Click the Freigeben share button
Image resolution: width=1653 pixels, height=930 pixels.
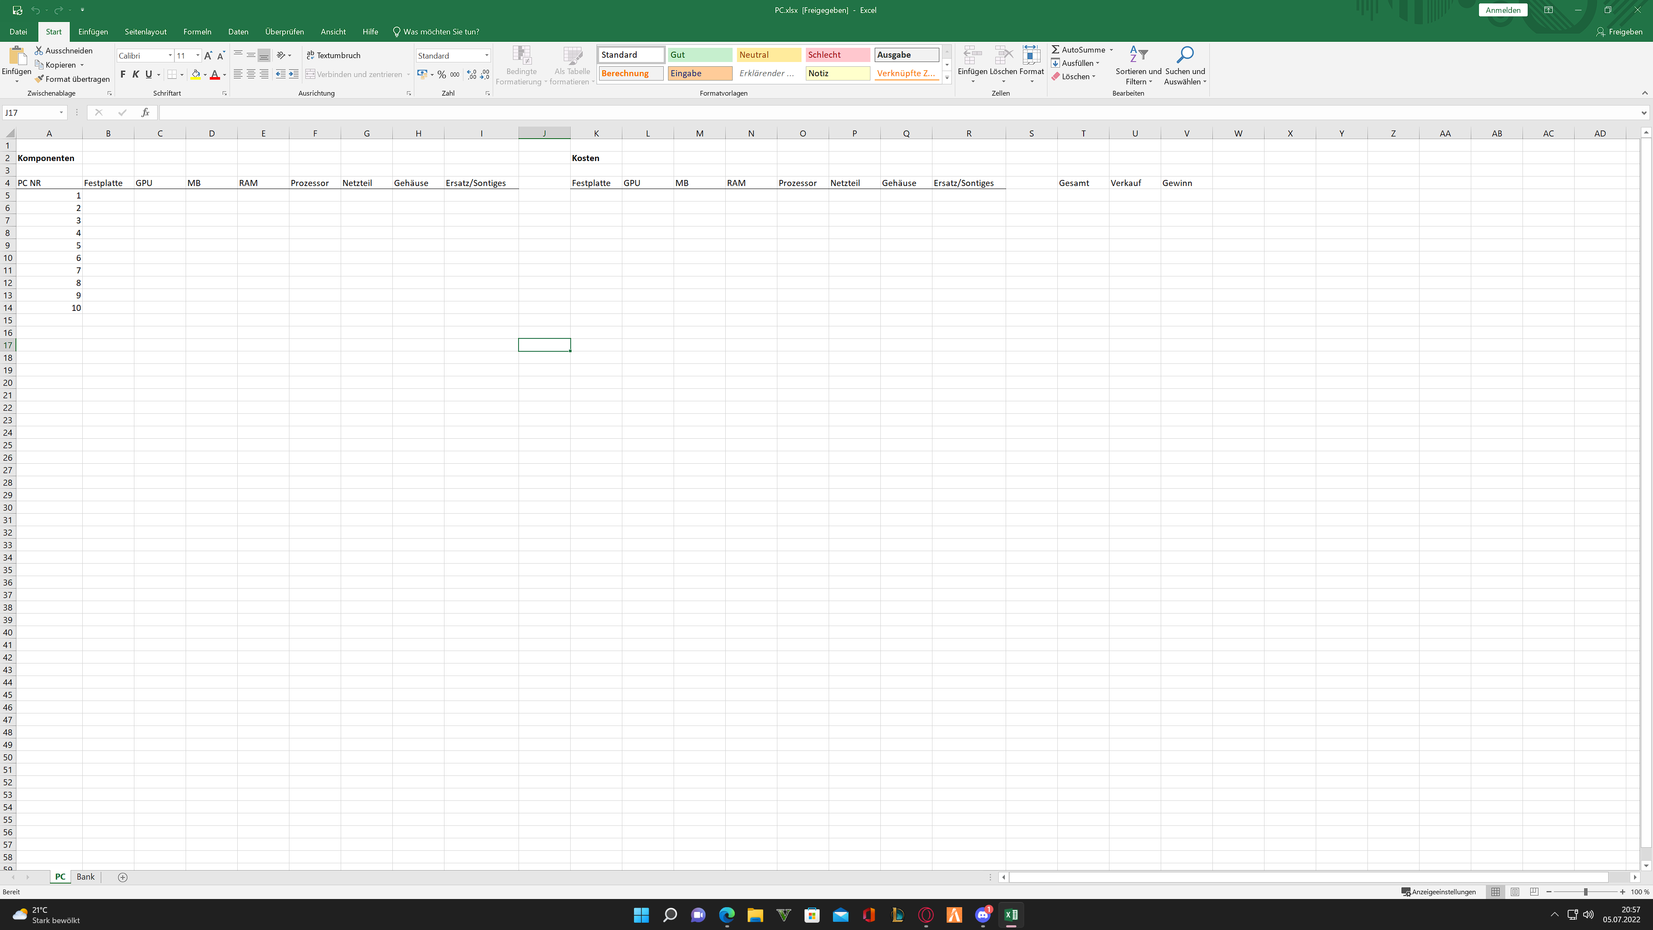click(1619, 31)
